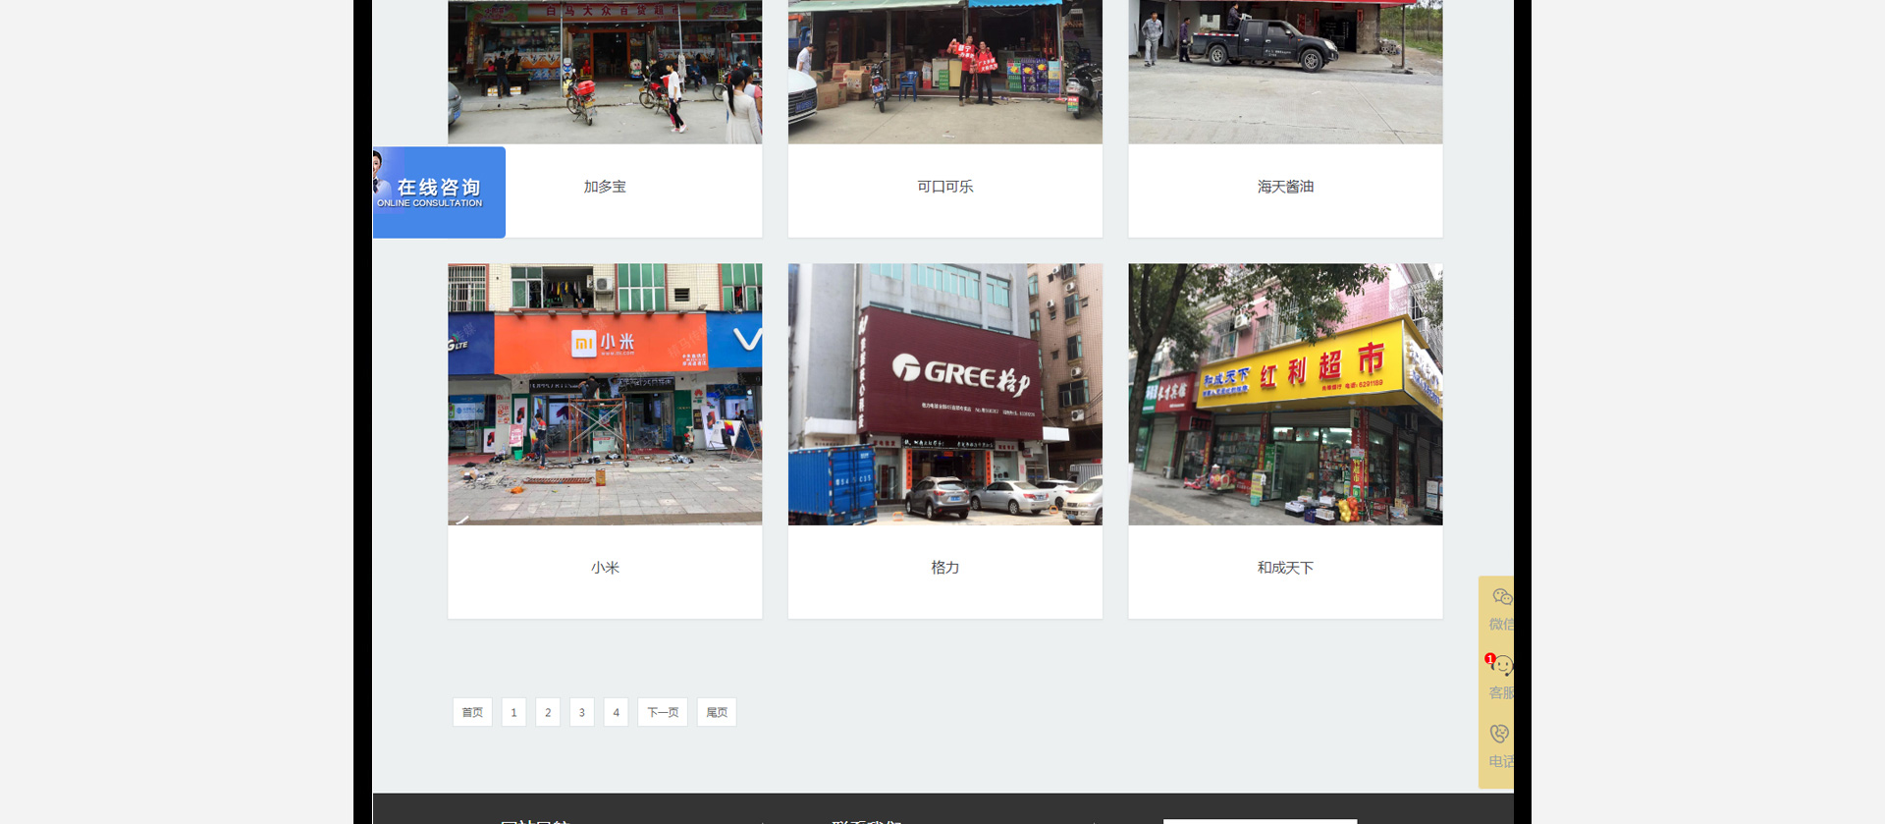1885x824 pixels.
Task: Navigate to page 3 in pagination
Action: coord(582,712)
